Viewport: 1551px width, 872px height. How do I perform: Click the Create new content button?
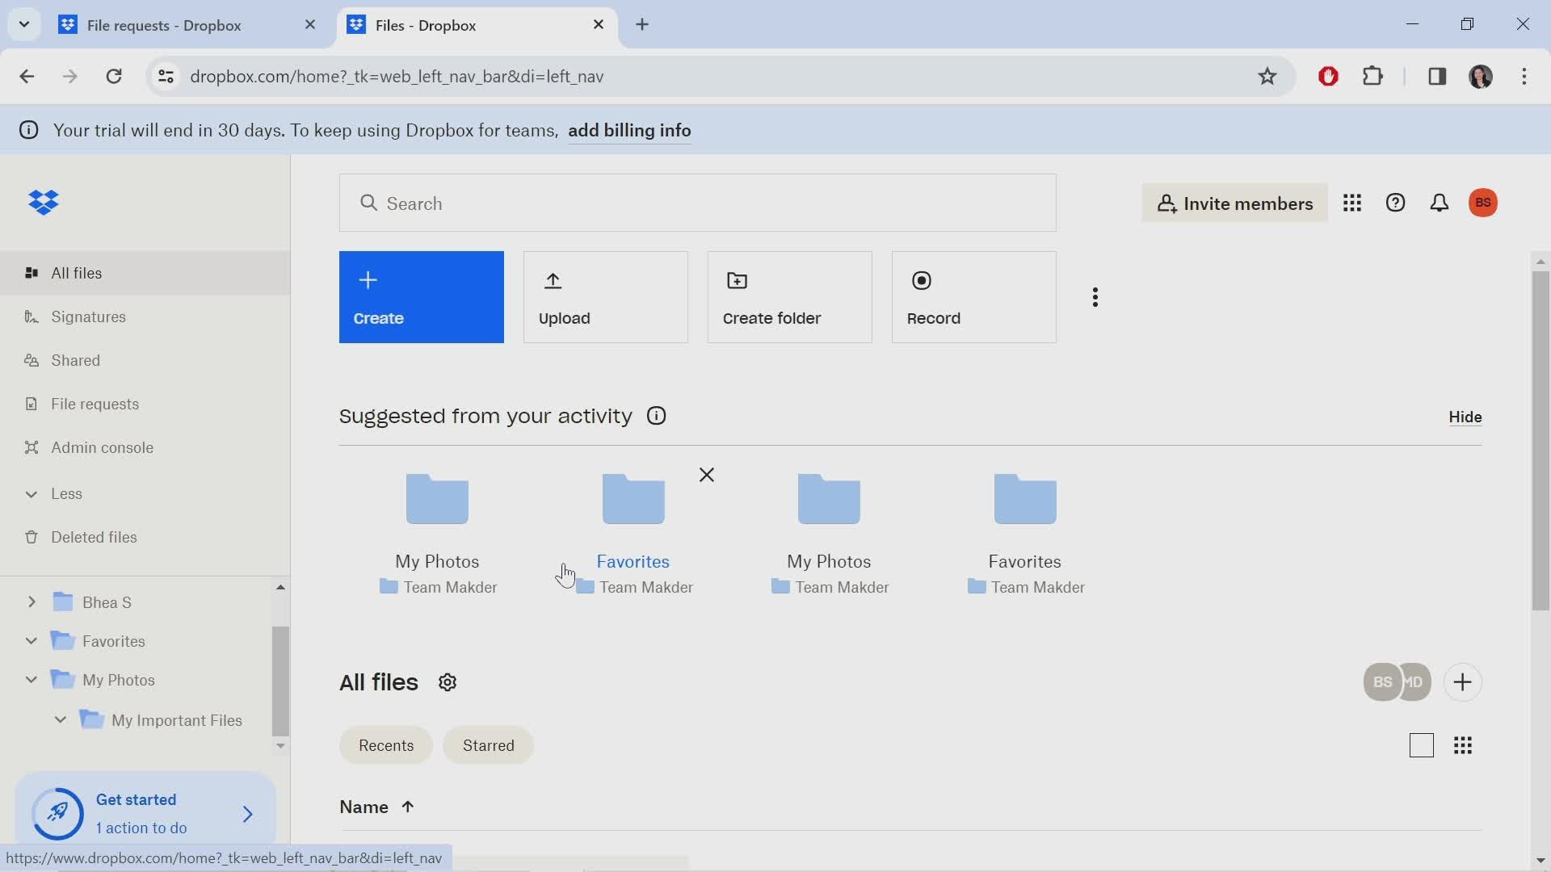[x=423, y=298]
